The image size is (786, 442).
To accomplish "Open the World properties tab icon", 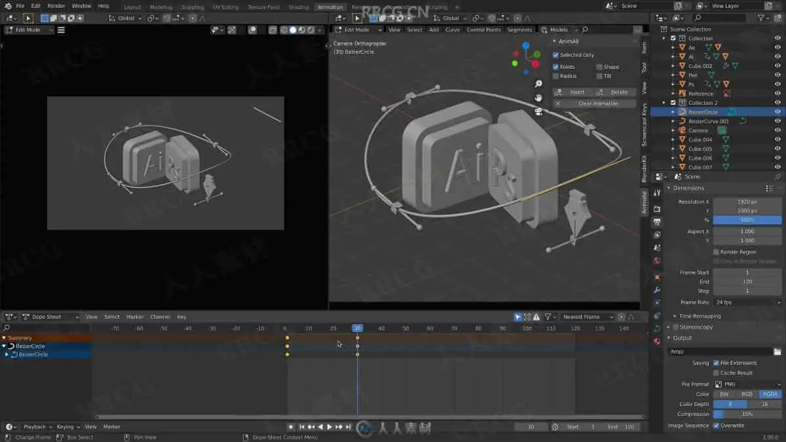I will point(657,261).
